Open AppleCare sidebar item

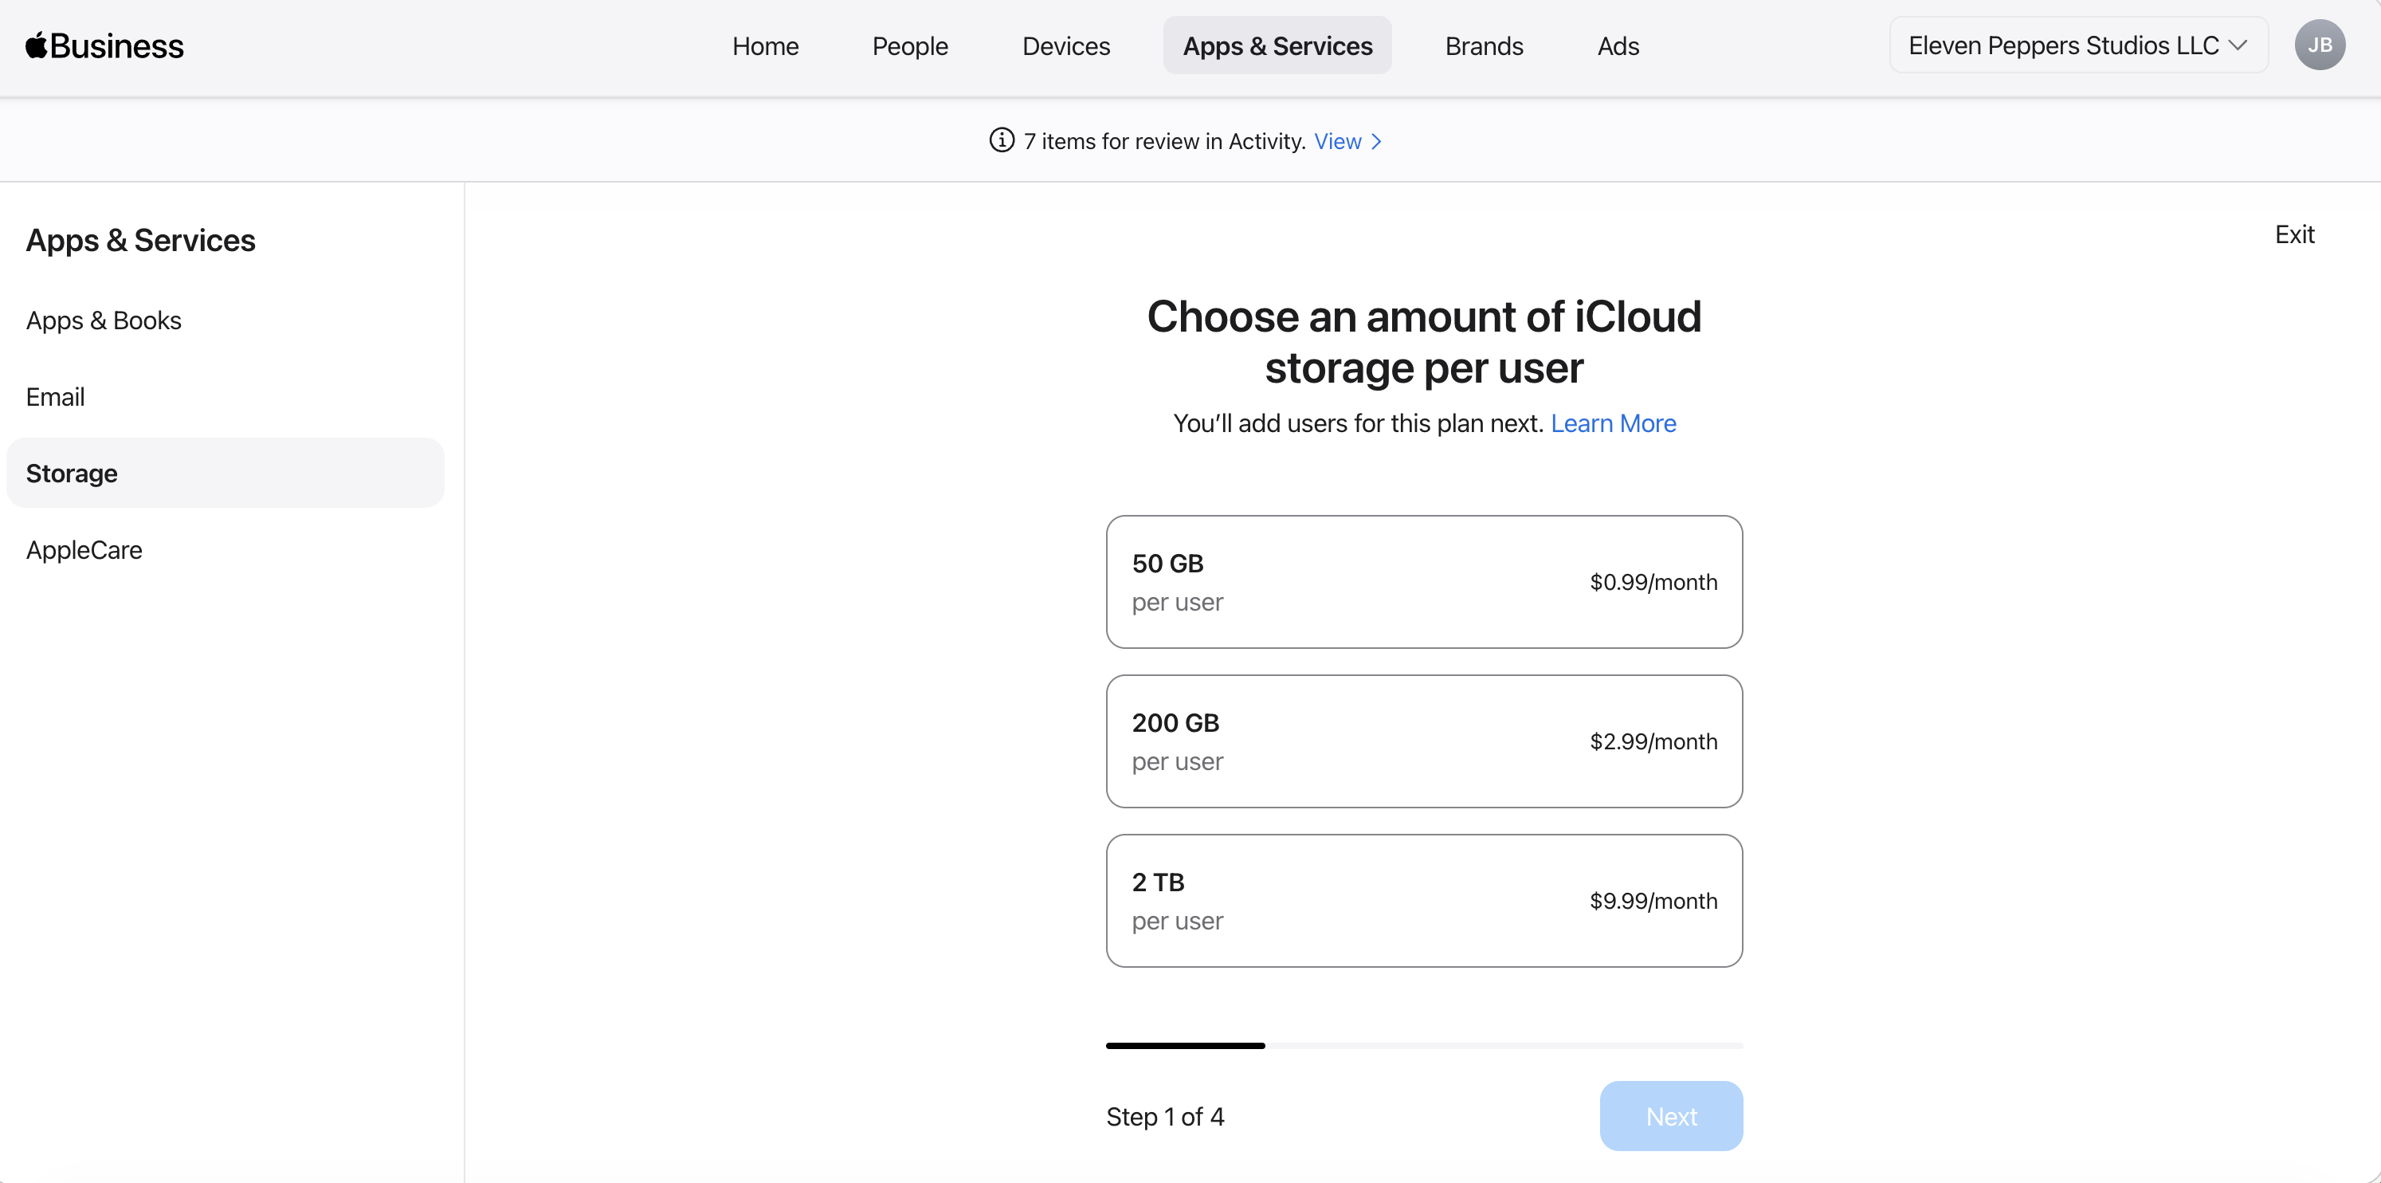[x=84, y=549]
